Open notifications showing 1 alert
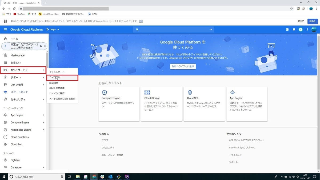The height and width of the screenshot is (180, 320). pos(301,29)
